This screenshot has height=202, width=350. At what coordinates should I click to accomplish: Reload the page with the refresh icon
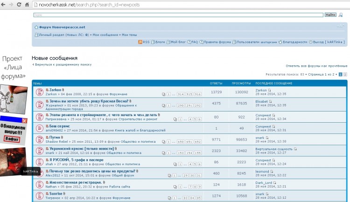click(x=19, y=5)
